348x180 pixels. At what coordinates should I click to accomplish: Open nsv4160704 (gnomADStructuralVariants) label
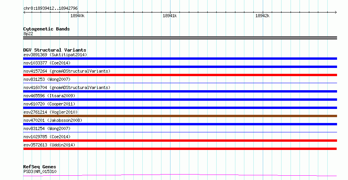point(67,87)
